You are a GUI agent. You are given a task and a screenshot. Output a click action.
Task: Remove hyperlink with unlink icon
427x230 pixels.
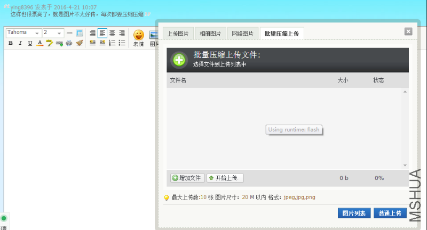point(69,43)
